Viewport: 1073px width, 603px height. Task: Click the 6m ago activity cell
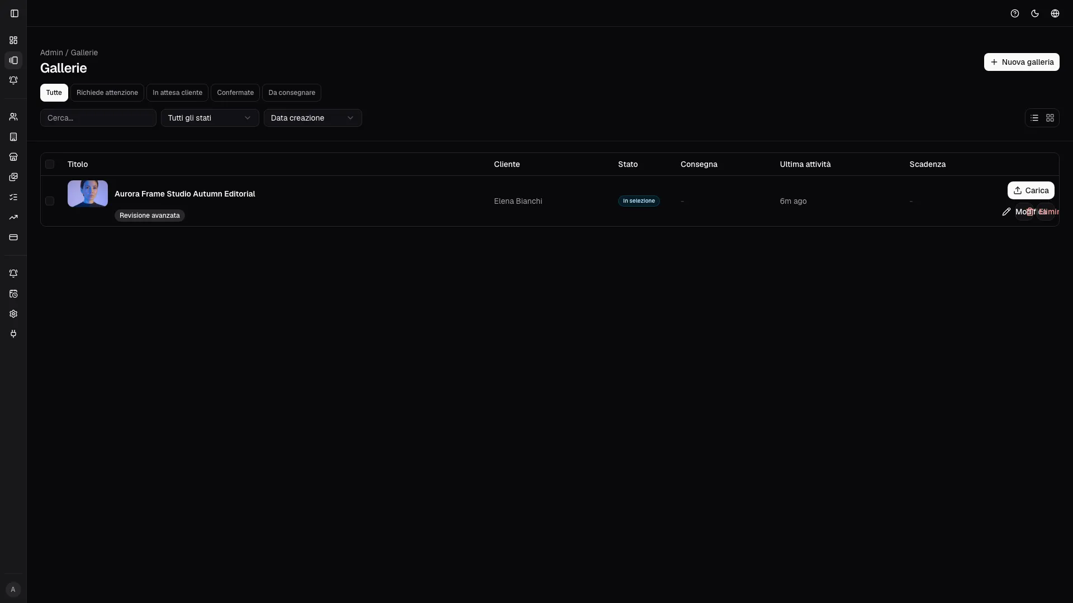pyautogui.click(x=794, y=201)
